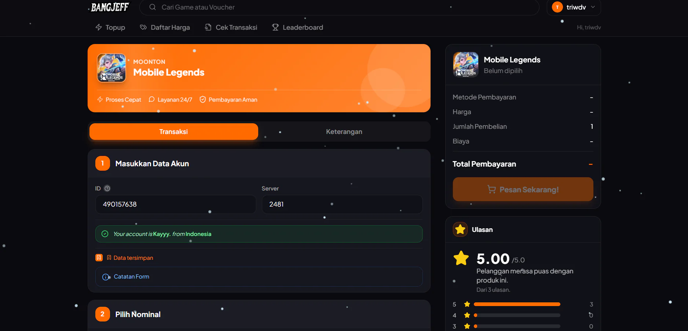Image resolution: width=688 pixels, height=331 pixels.
Task: Click the BANGJEFF logo
Action: click(110, 7)
